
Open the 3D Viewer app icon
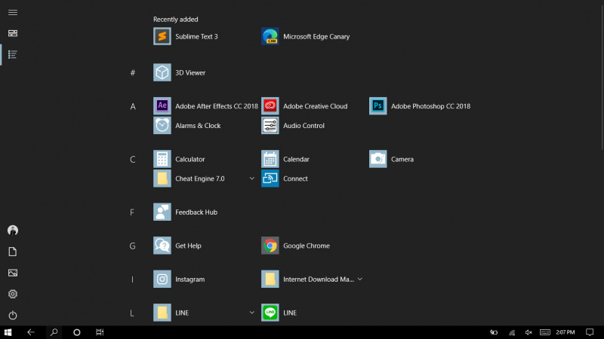(162, 72)
